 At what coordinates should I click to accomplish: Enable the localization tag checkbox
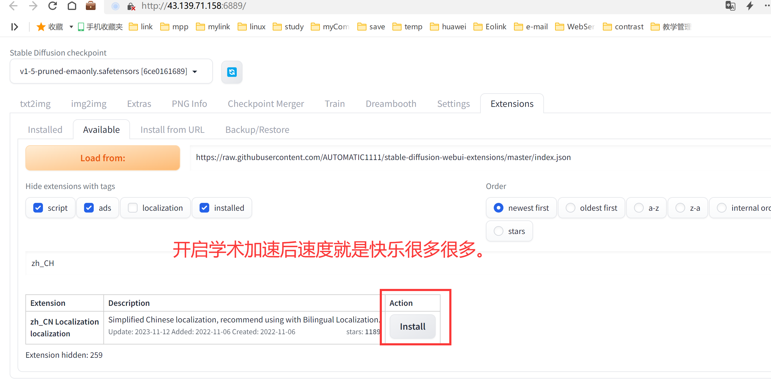[x=133, y=208]
